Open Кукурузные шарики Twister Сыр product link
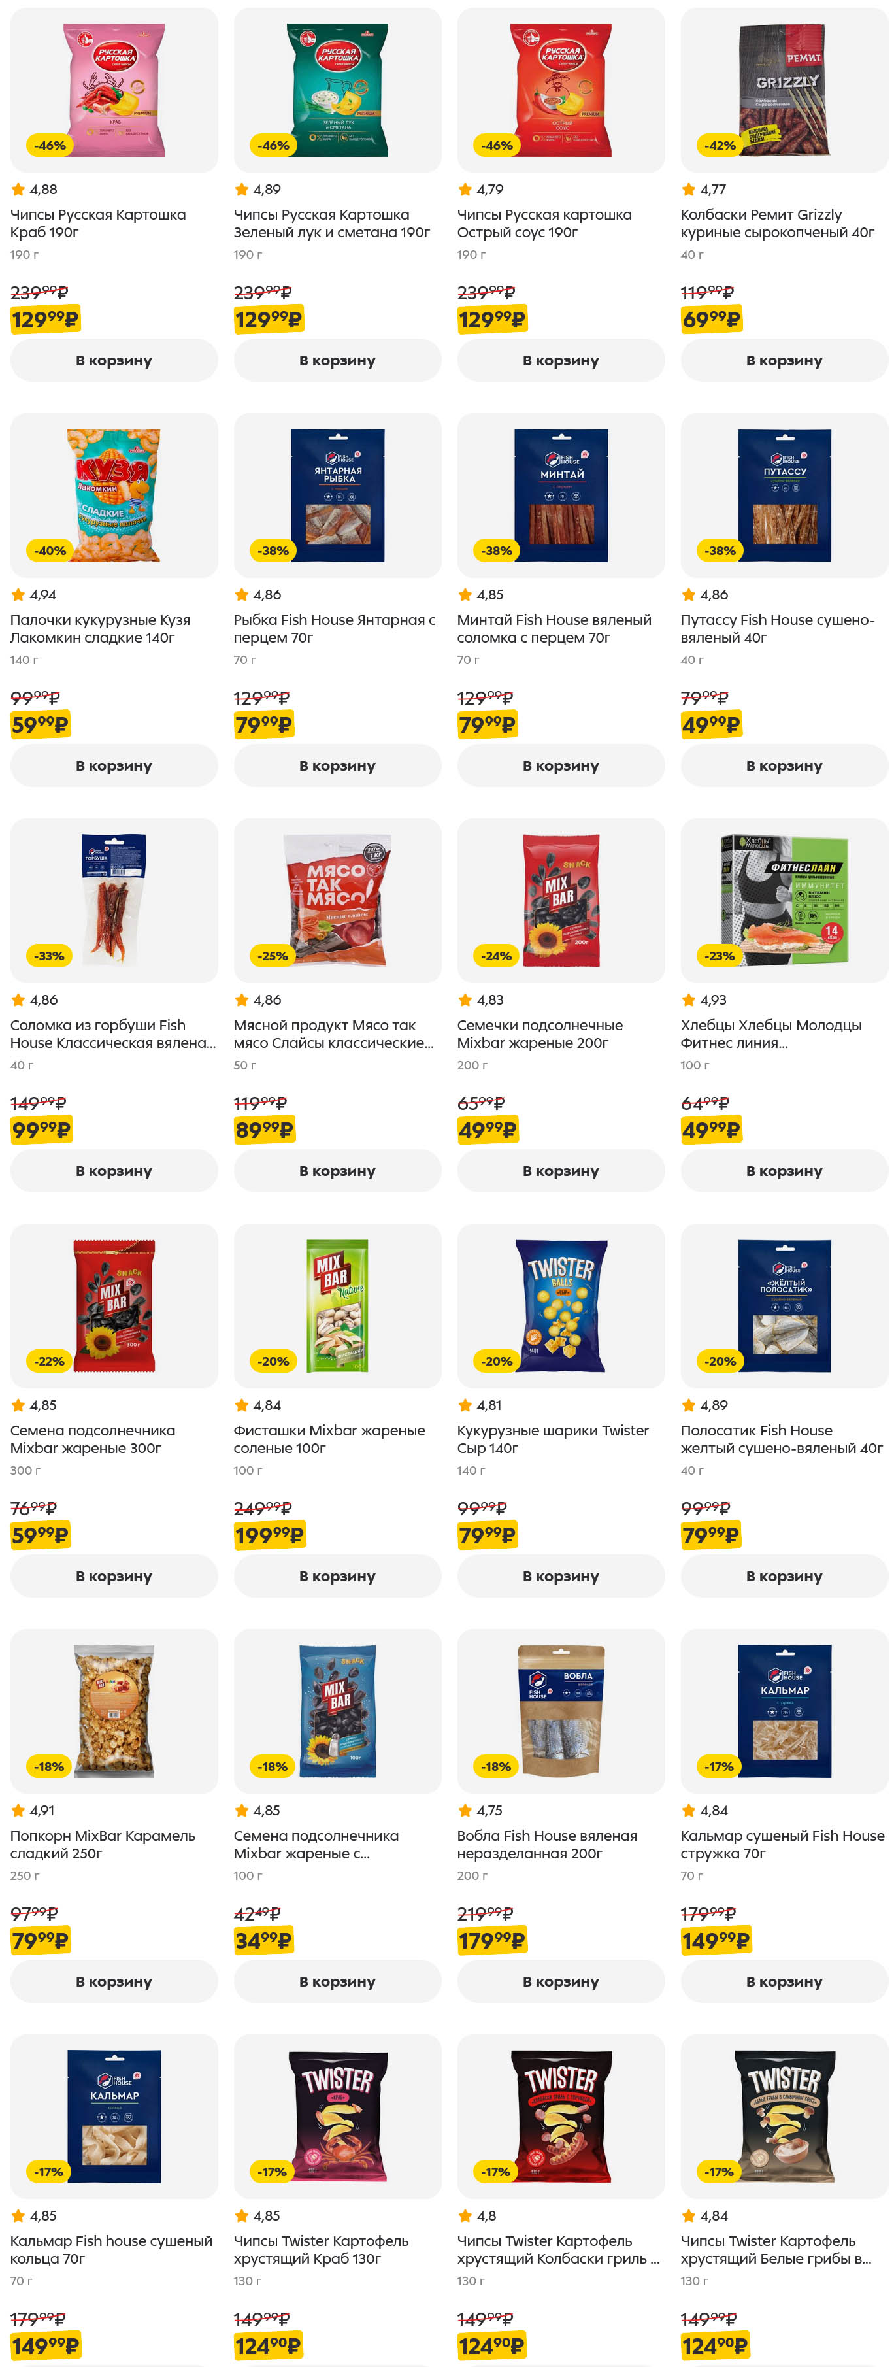The image size is (894, 2367). (x=553, y=1439)
